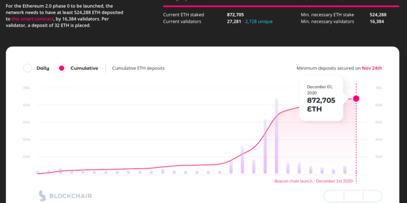The image size is (407, 203).
Task: Click the '16,384' minimum validators value
Action: tap(377, 22)
